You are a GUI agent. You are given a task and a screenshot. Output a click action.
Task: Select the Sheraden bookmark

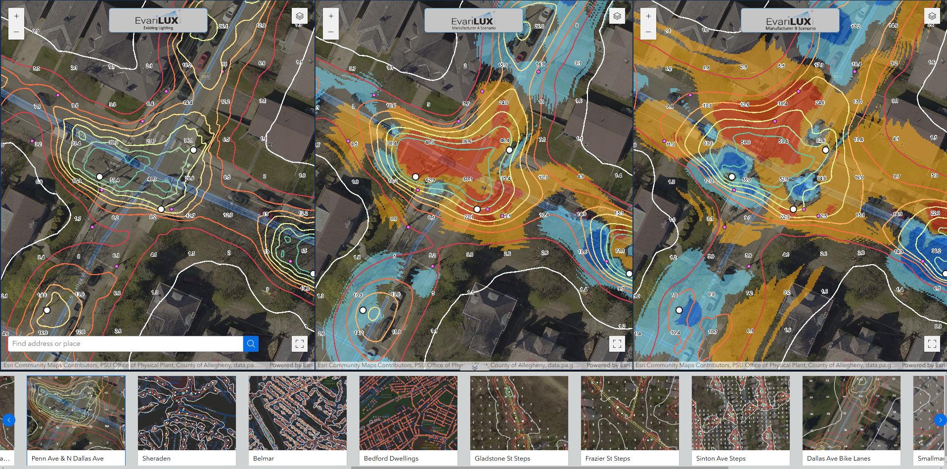(186, 420)
